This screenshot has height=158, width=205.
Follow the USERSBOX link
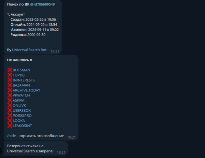[22, 111]
